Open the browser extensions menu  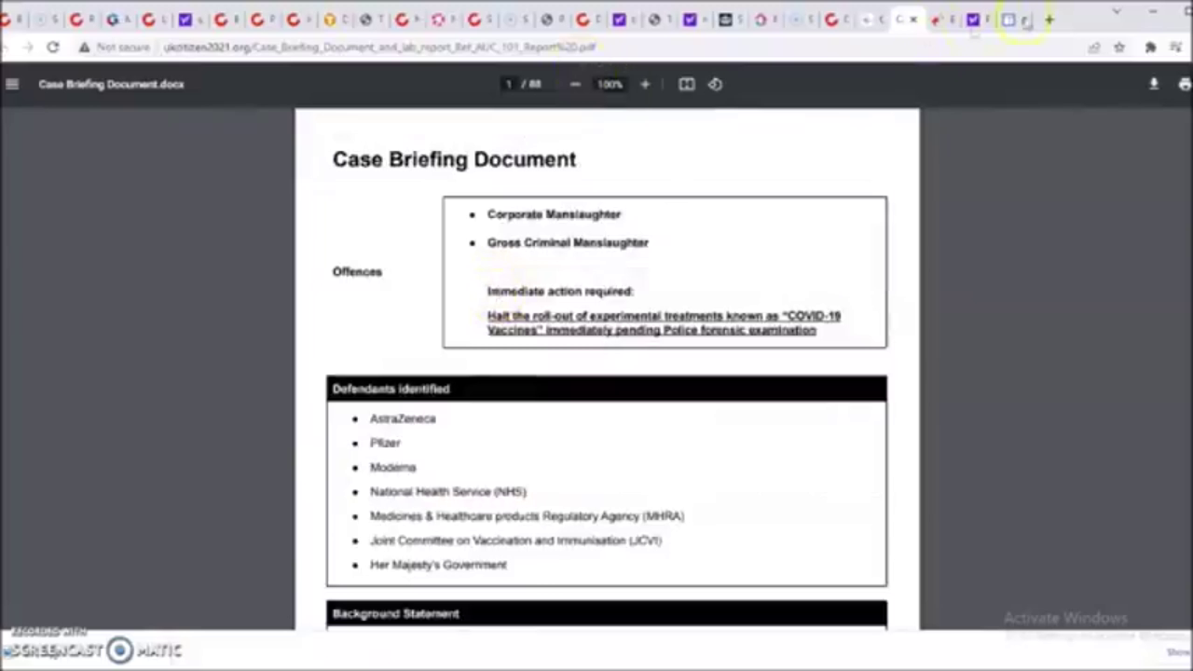[1150, 48]
